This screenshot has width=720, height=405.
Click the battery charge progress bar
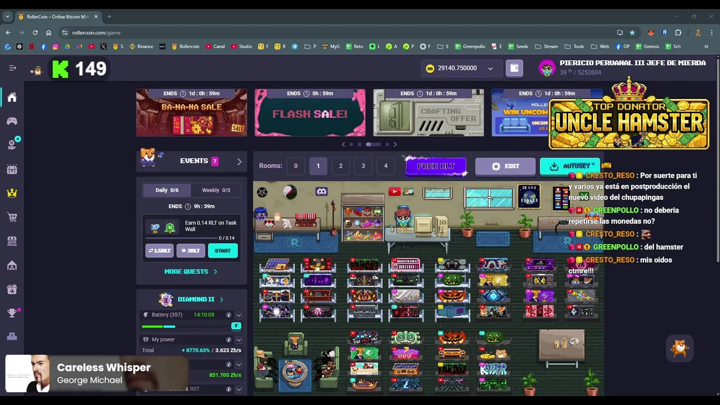coord(186,326)
